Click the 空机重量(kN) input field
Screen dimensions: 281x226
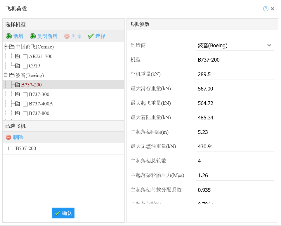[235, 74]
